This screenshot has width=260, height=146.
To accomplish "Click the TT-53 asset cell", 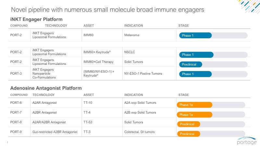I will [88, 122].
